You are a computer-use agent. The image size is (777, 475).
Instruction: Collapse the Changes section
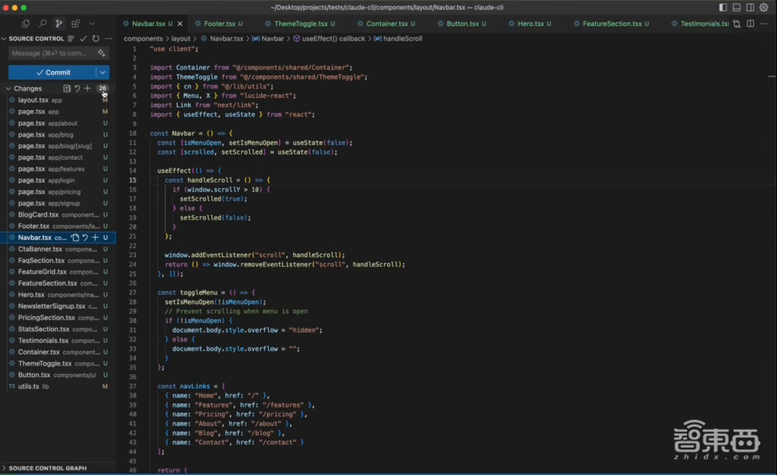pos(7,88)
